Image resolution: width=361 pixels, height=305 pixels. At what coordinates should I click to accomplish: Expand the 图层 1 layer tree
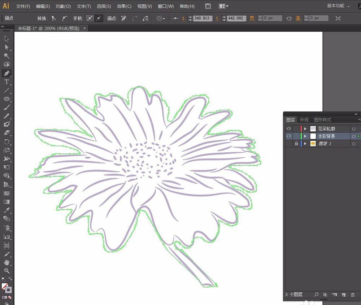coord(305,144)
